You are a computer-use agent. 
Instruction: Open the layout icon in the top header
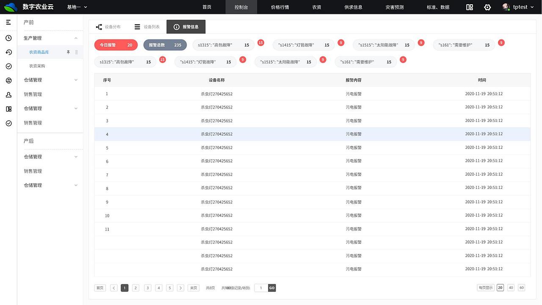point(470,7)
